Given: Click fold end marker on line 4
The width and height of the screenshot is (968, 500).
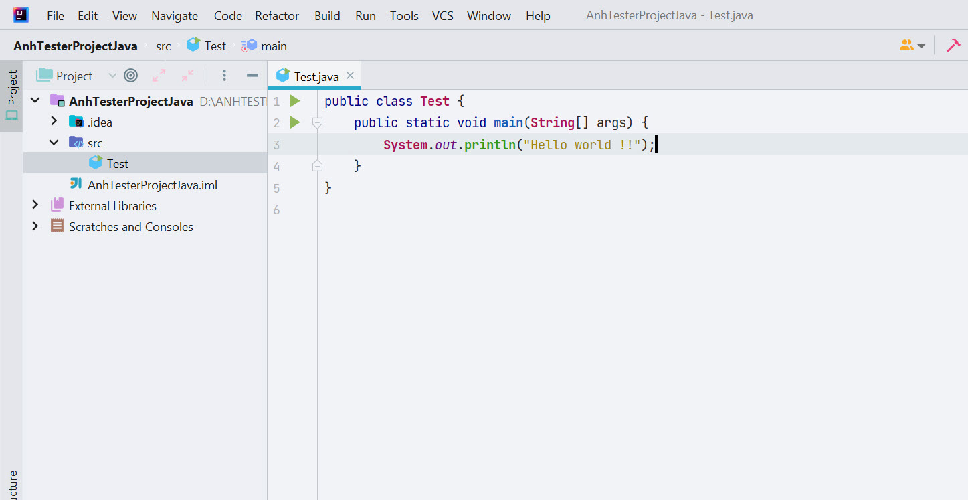Looking at the screenshot, I should point(317,165).
